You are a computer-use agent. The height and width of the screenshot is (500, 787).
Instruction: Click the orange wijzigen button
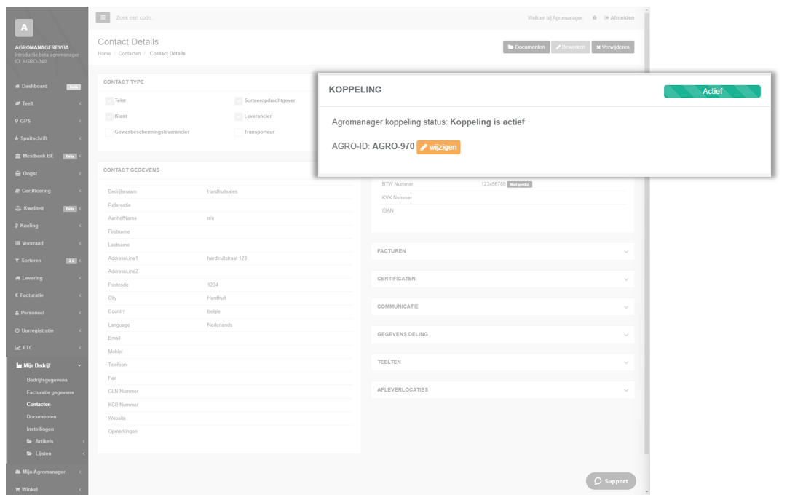(x=438, y=147)
